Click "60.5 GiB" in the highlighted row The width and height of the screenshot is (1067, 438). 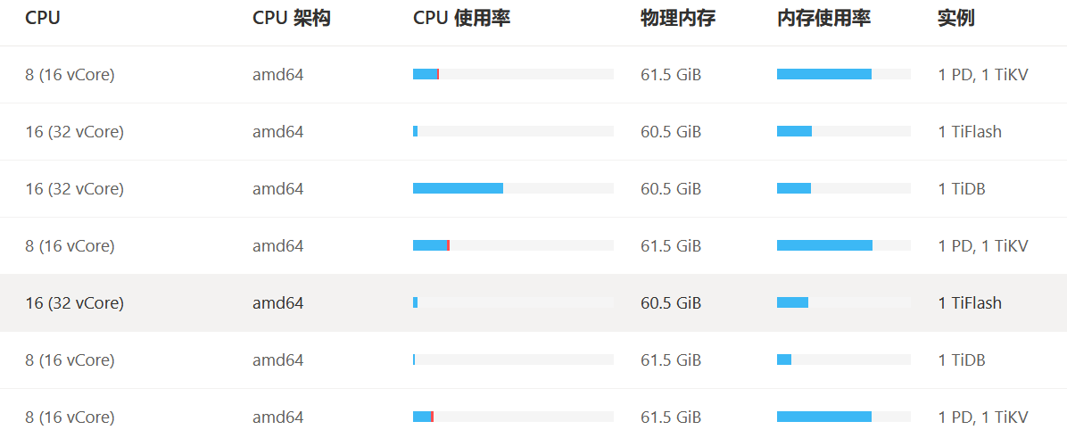671,303
